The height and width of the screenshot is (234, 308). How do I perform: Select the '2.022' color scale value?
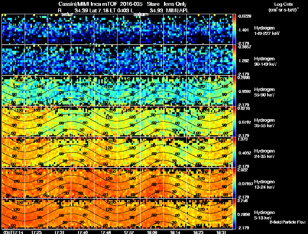coord(243,170)
